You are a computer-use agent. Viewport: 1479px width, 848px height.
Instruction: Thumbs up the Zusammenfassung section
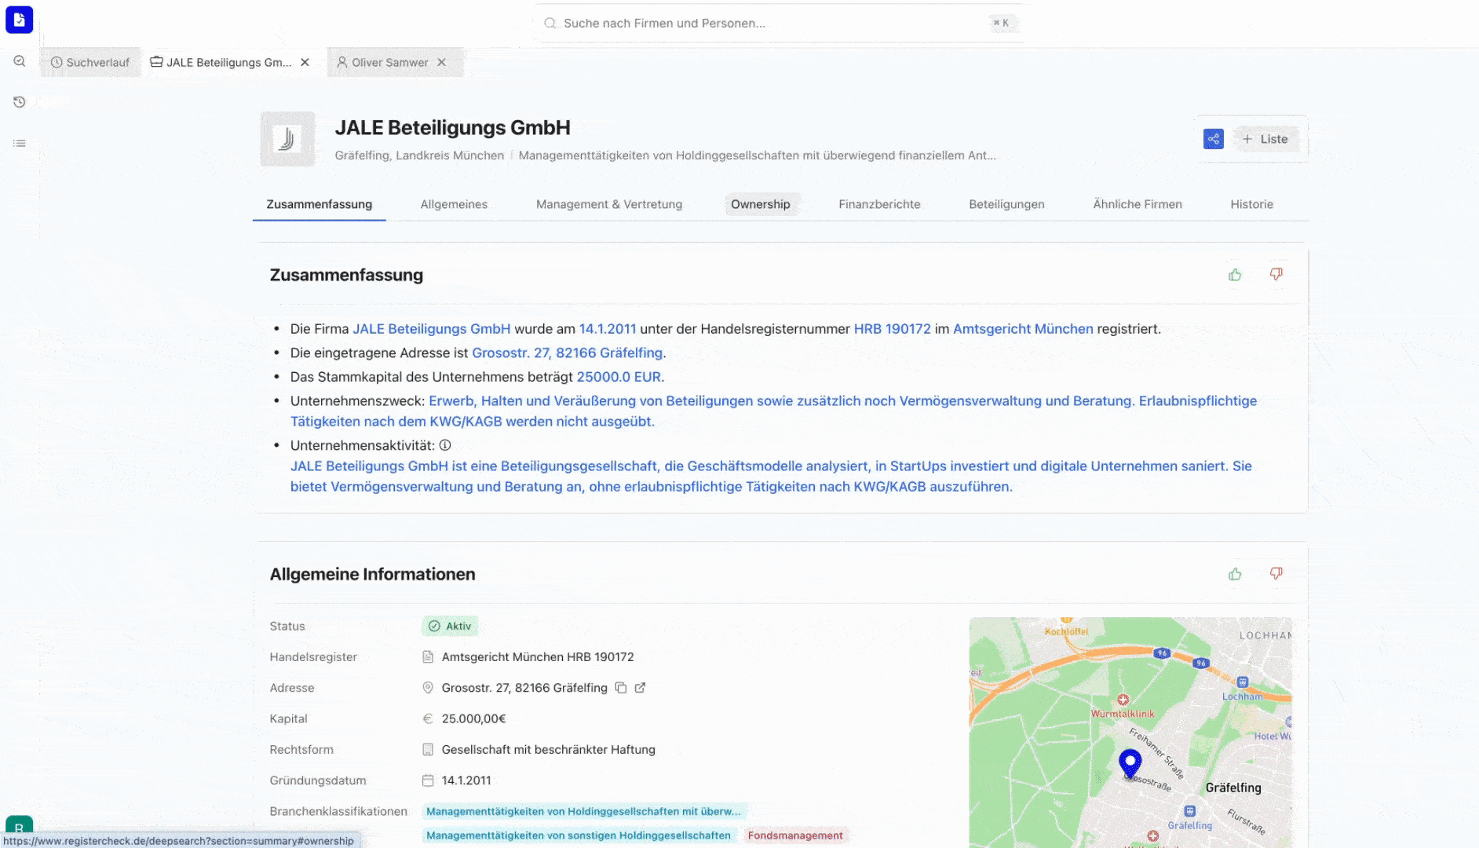coord(1235,275)
